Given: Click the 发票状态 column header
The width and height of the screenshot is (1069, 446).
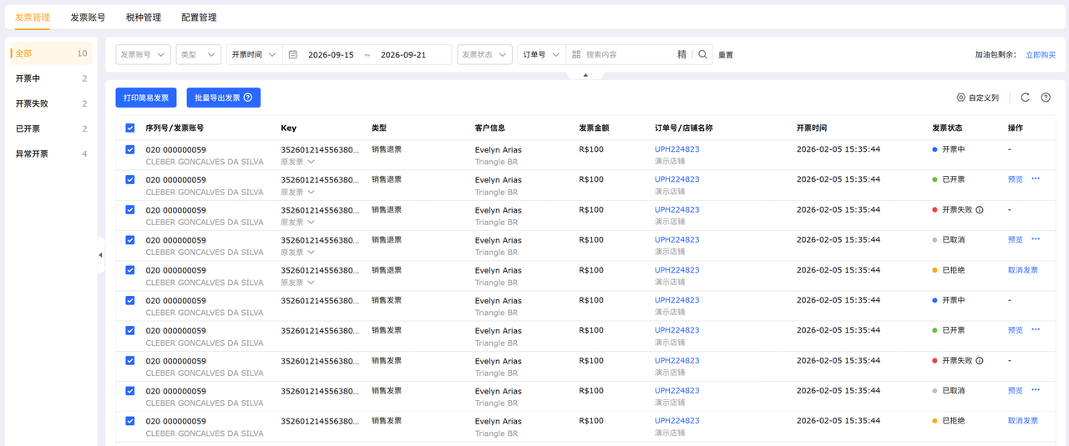Looking at the screenshot, I should point(947,128).
